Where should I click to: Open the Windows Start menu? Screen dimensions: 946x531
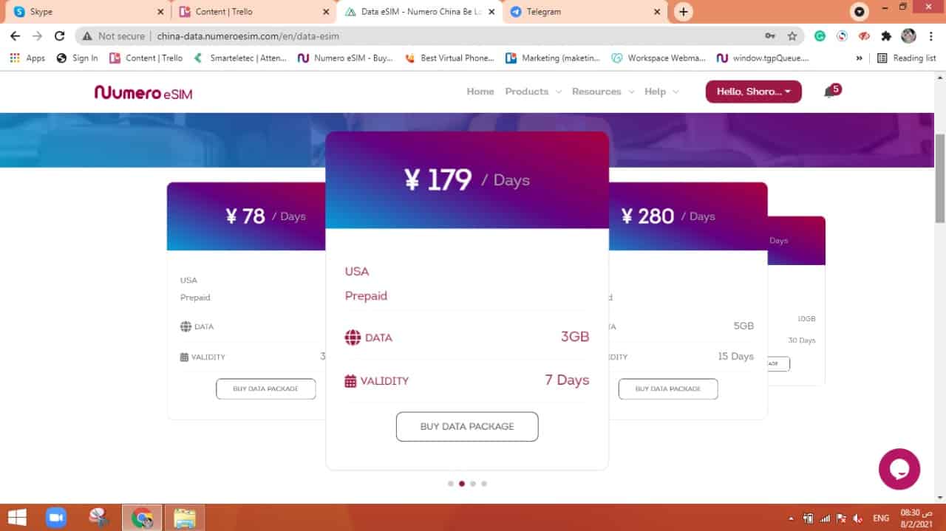[x=17, y=518]
